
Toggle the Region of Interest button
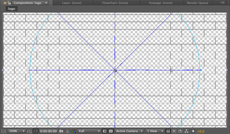105,131
